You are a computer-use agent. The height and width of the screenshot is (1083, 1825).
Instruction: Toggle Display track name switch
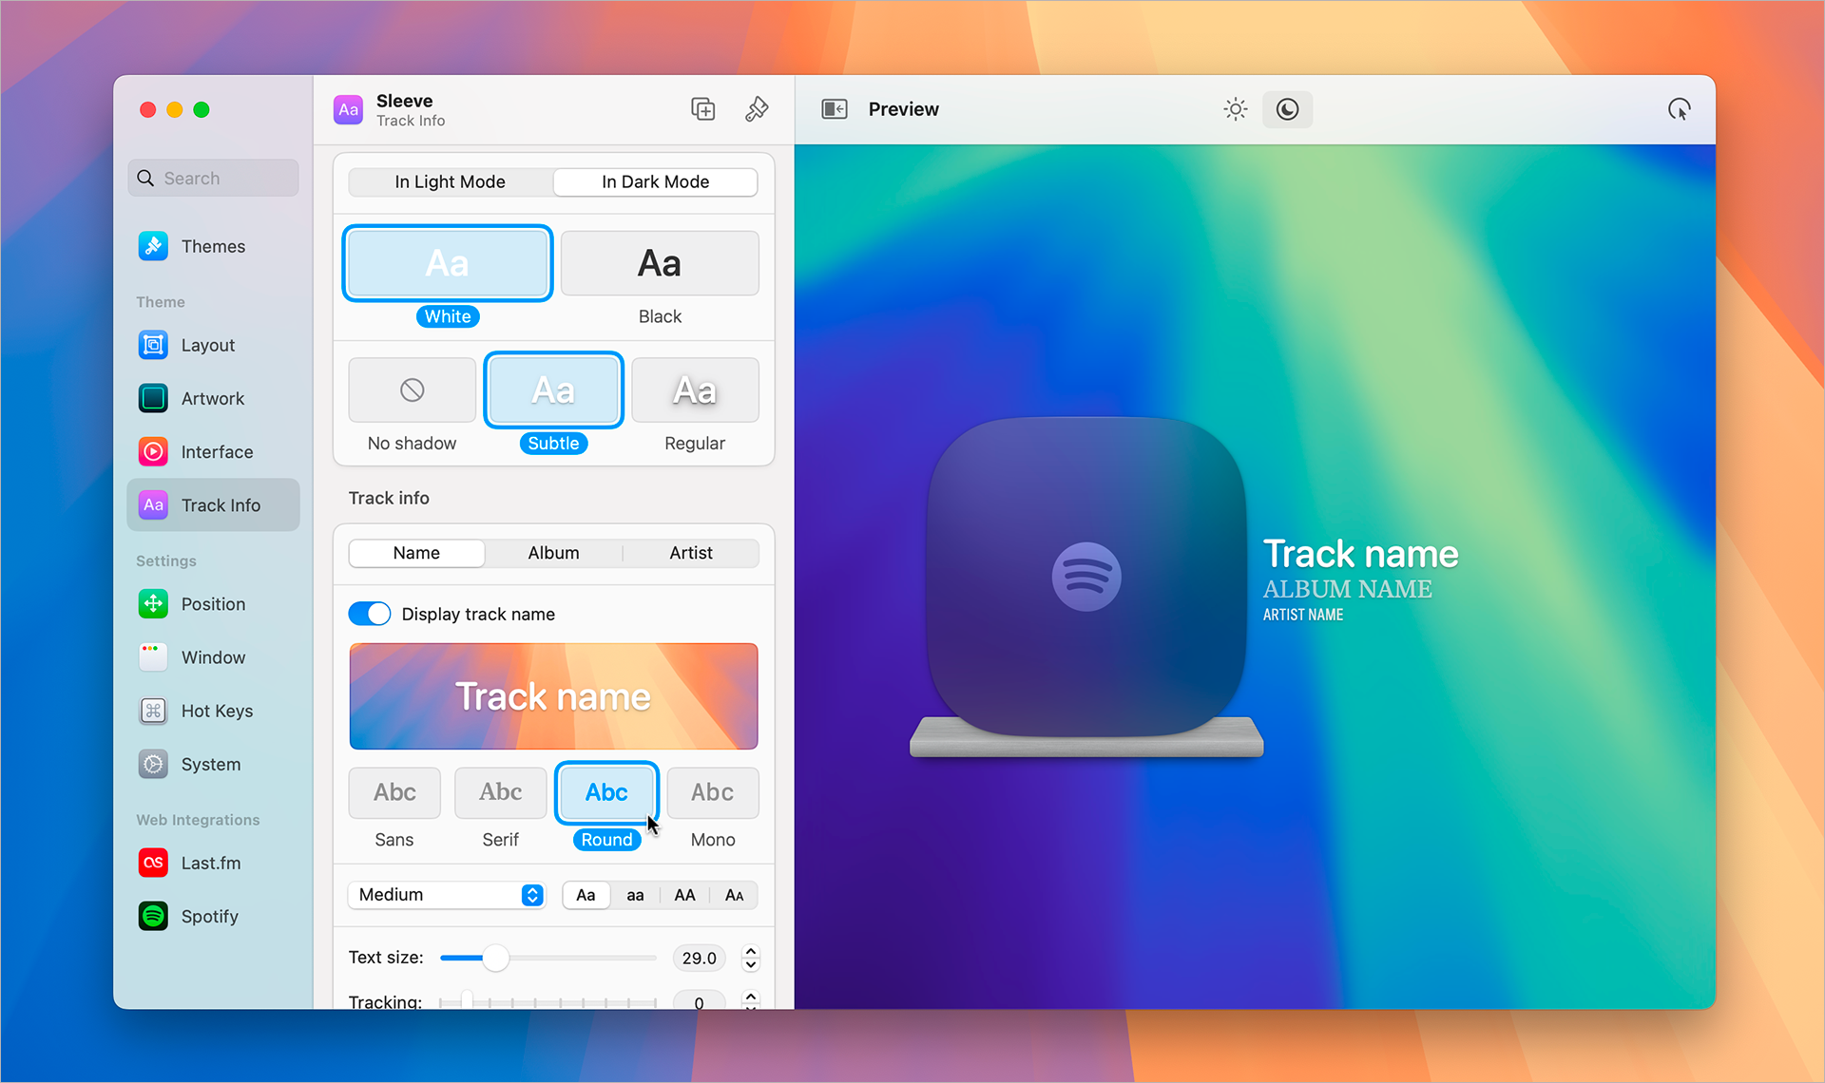[370, 614]
